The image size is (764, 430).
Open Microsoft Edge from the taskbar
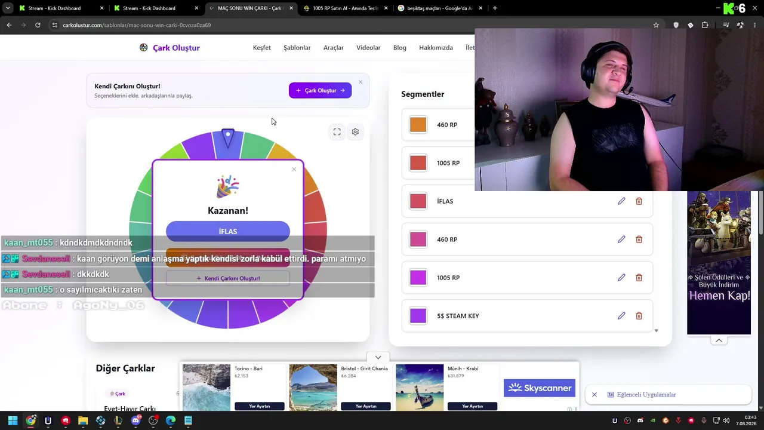tap(171, 420)
